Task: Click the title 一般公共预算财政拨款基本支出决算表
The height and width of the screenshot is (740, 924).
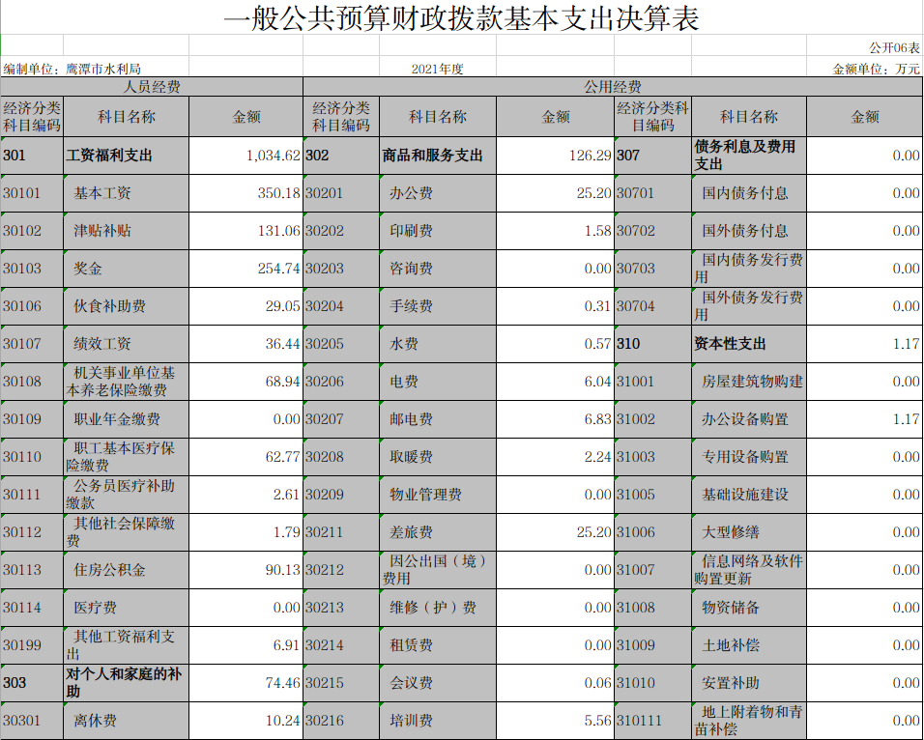Action: click(x=461, y=17)
